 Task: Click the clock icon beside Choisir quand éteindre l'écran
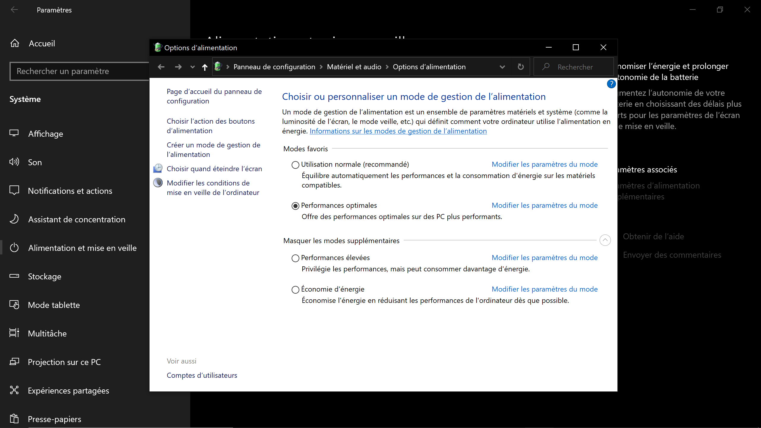click(158, 169)
